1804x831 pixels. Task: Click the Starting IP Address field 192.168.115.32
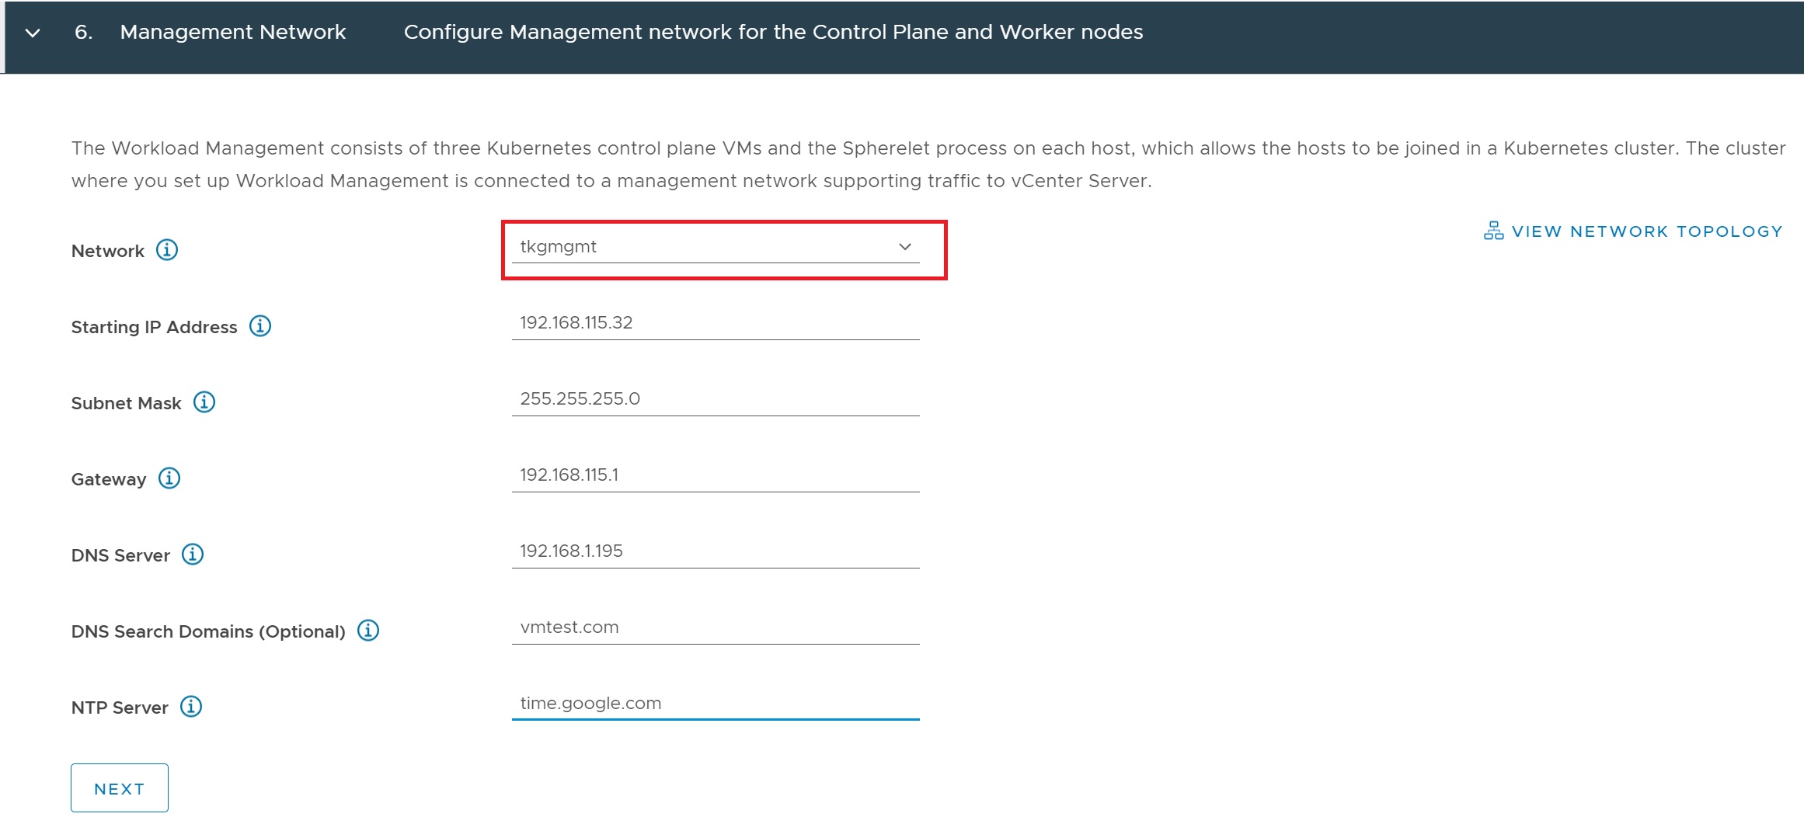[715, 323]
